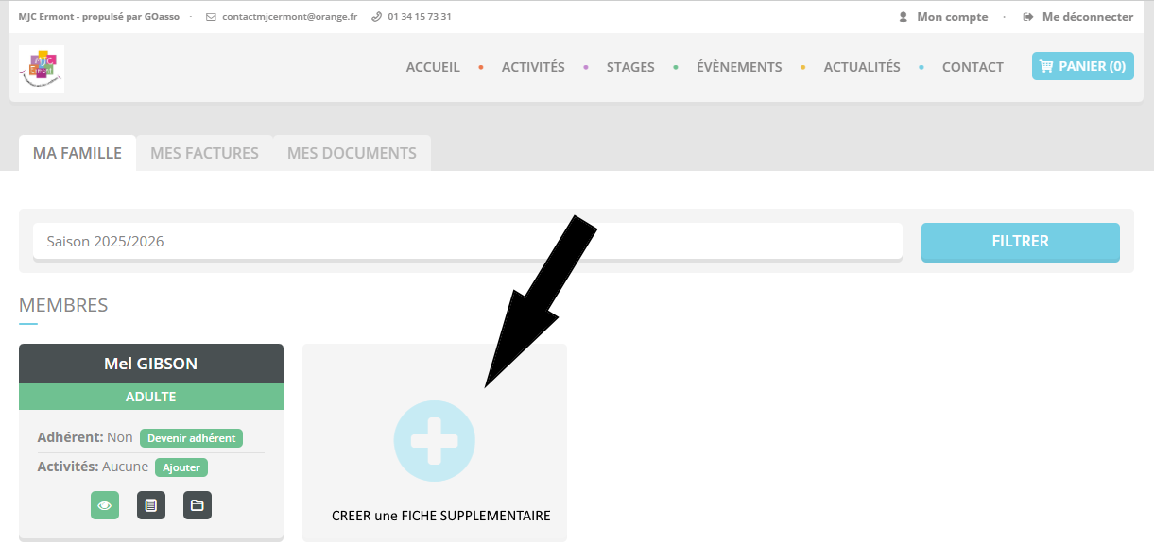Image resolution: width=1154 pixels, height=560 pixels.
Task: Switch to the MES DOCUMENTS tab
Action: click(x=352, y=153)
